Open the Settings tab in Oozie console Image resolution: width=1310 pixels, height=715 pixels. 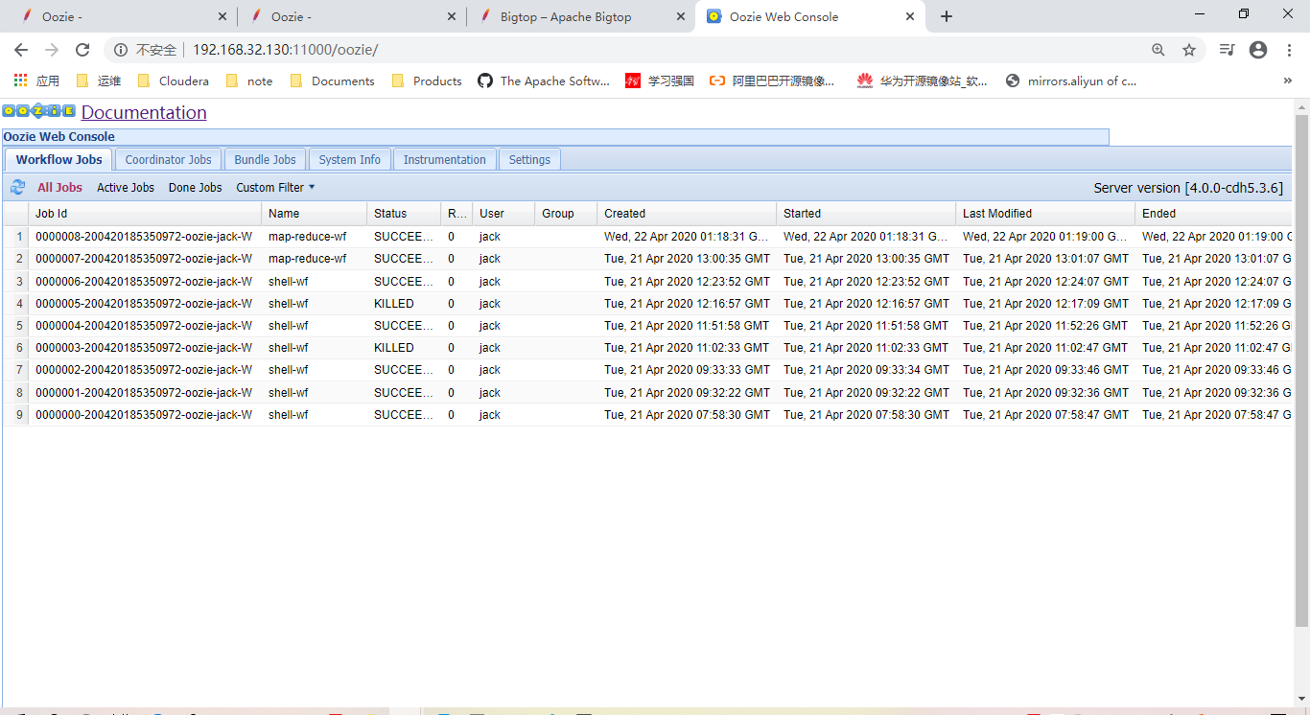click(529, 160)
